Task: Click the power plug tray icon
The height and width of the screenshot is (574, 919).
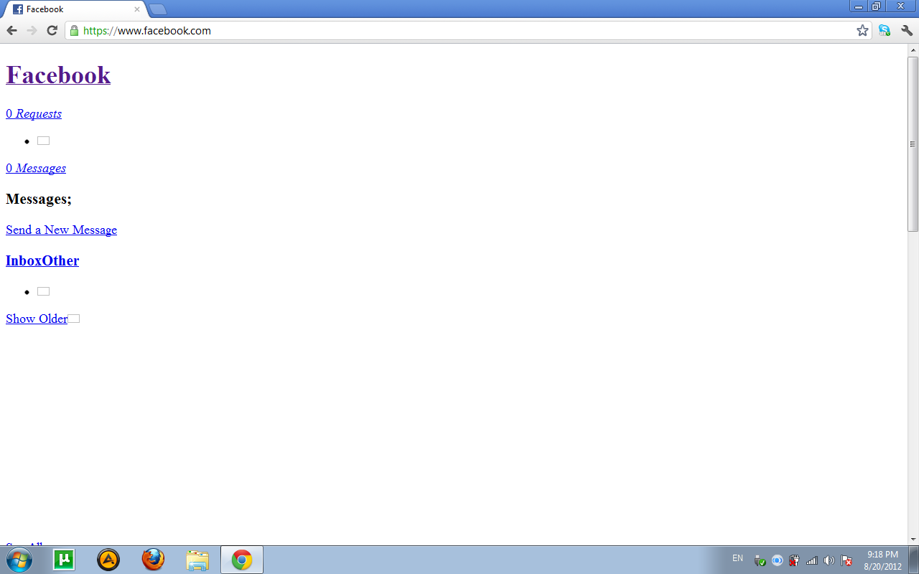Action: [x=794, y=560]
